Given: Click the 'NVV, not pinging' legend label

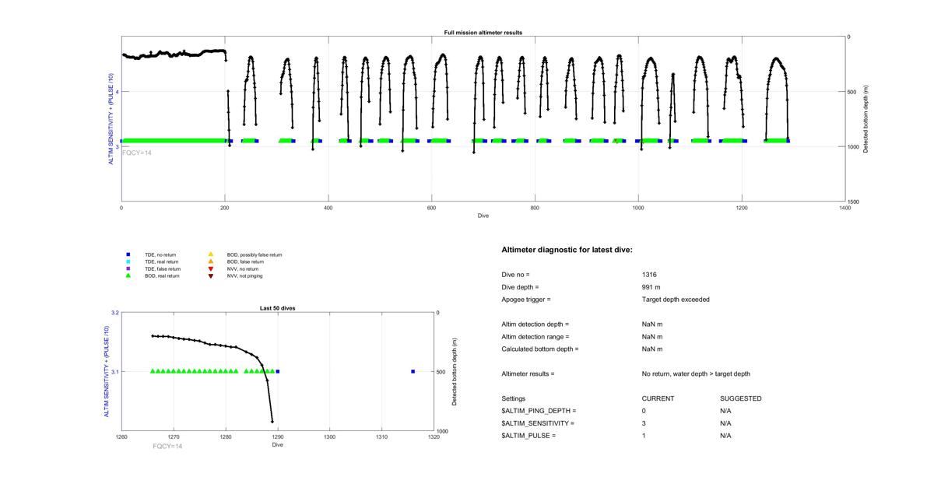Looking at the screenshot, I should tap(244, 275).
